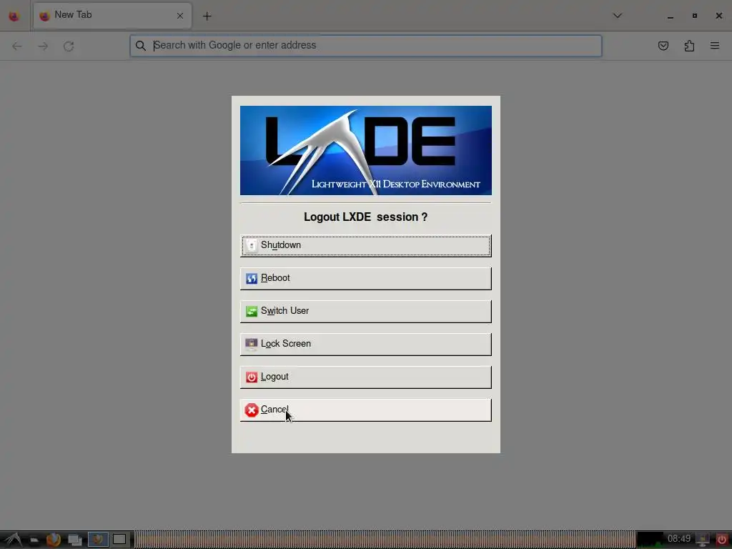Click the red power icon in taskbar
732x549 pixels.
pos(722,540)
